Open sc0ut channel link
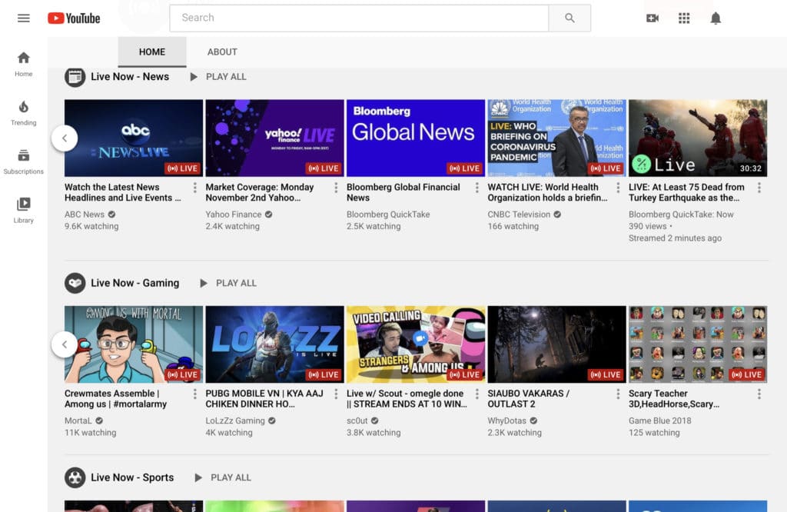 pos(357,421)
